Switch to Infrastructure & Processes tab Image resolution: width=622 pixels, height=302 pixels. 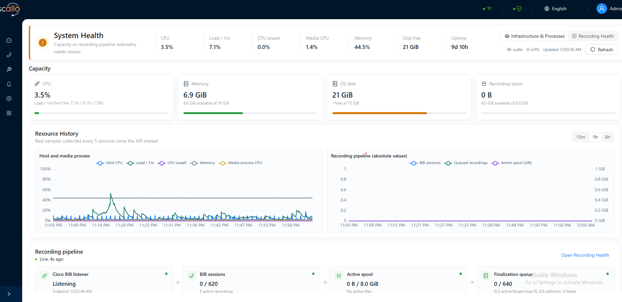[x=535, y=36]
